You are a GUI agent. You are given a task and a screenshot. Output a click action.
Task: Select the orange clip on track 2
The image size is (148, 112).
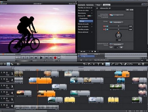[x=40, y=81]
